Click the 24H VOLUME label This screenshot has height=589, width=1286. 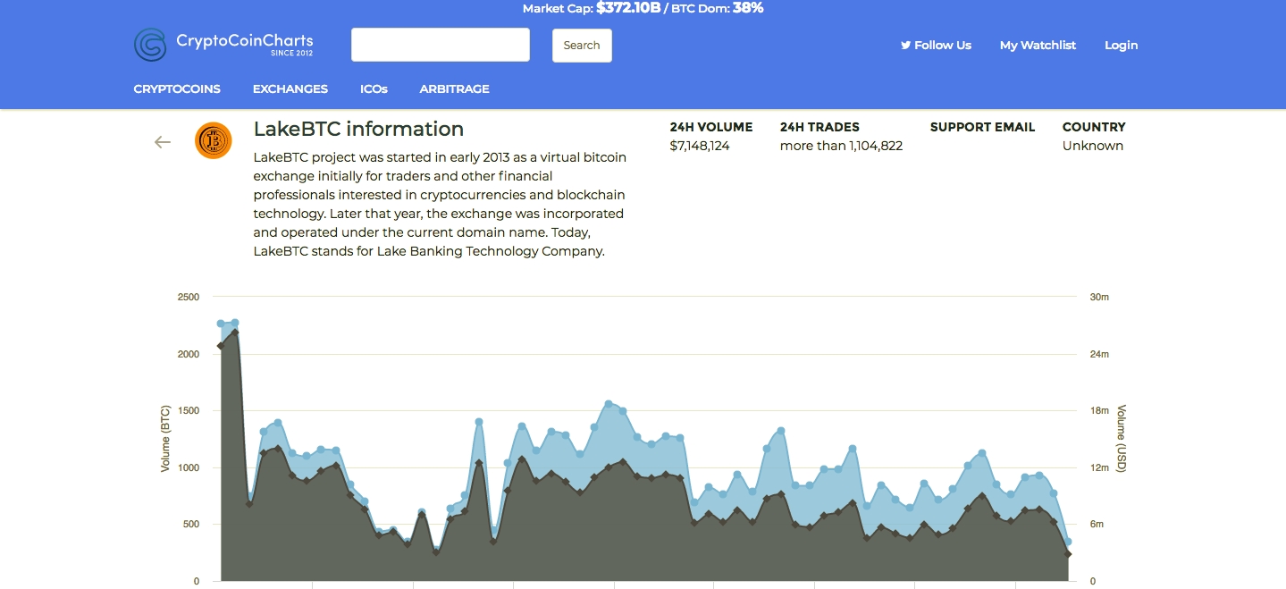pyautogui.click(x=711, y=127)
